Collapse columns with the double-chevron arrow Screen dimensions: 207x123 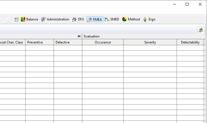pos(79,36)
